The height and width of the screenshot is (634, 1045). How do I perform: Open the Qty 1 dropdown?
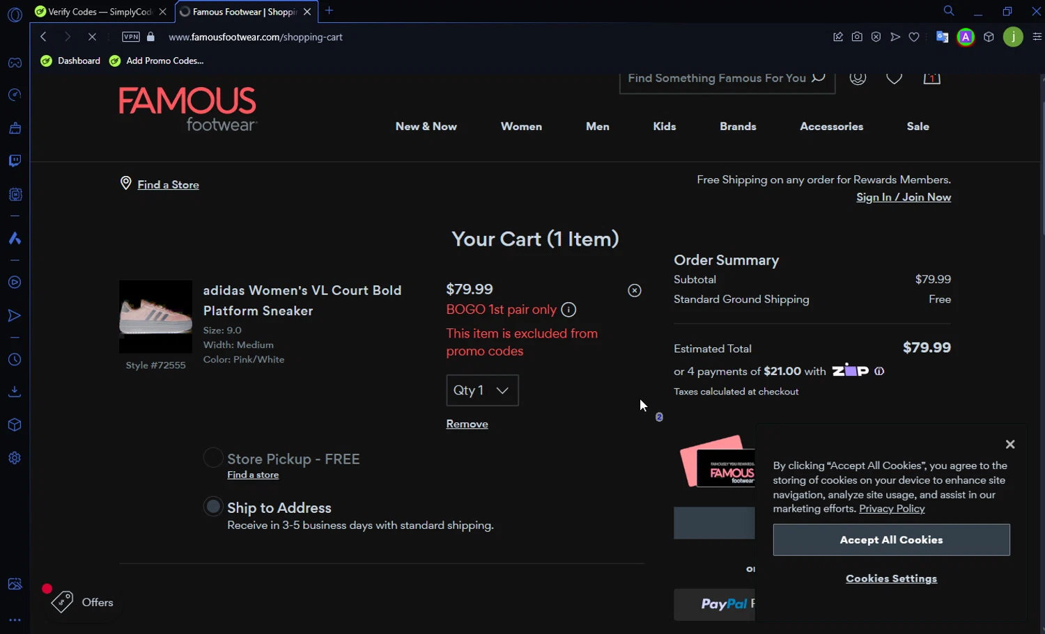click(x=482, y=390)
